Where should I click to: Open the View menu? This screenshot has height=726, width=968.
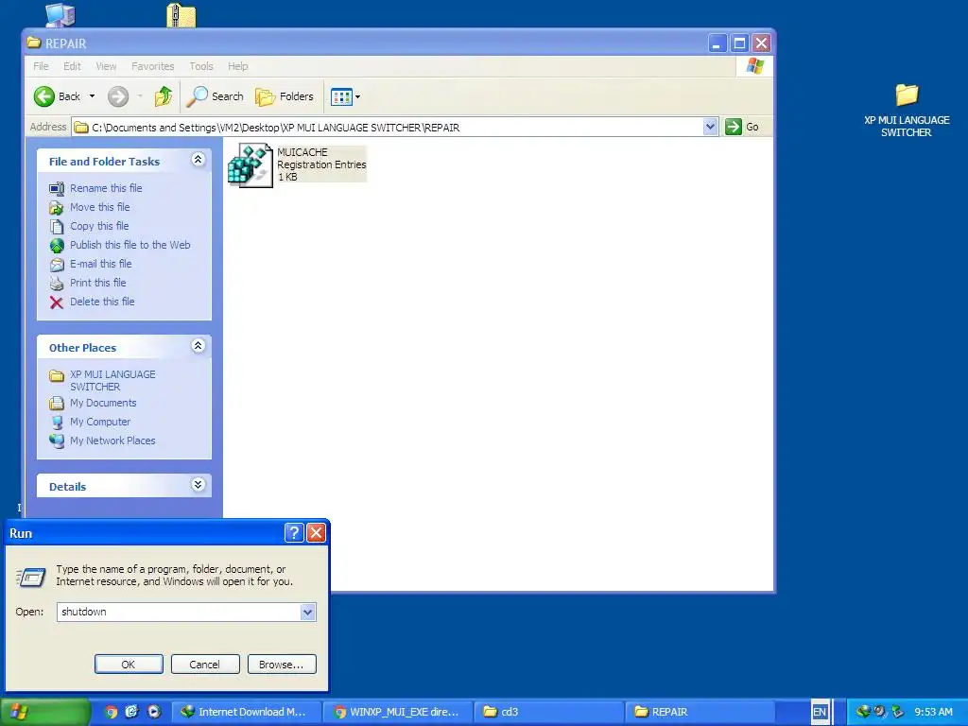tap(106, 66)
